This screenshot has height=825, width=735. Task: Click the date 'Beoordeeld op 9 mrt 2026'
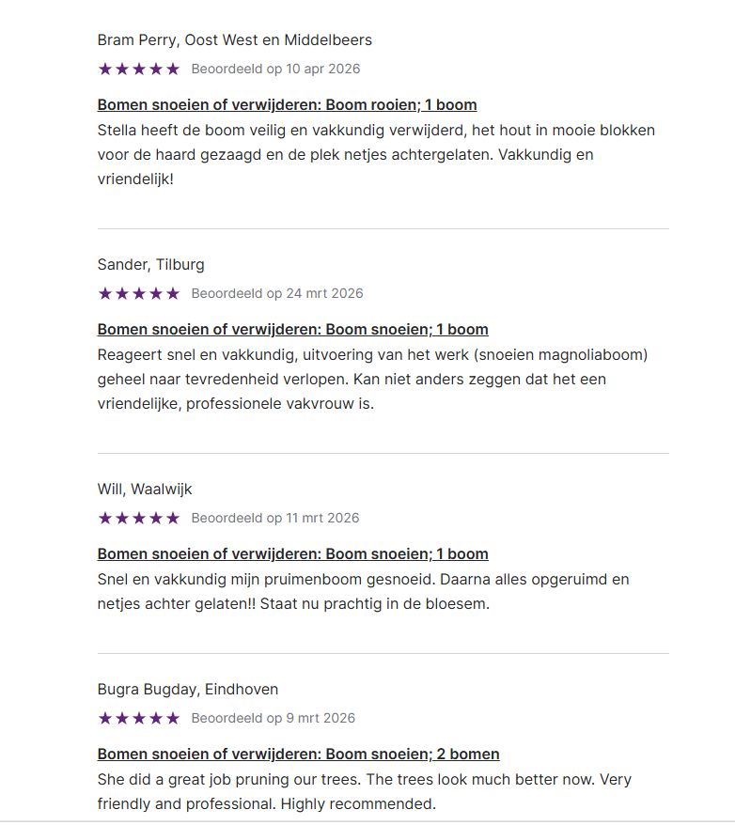[x=274, y=718]
